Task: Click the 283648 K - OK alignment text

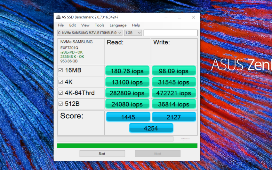Action: tap(72, 56)
